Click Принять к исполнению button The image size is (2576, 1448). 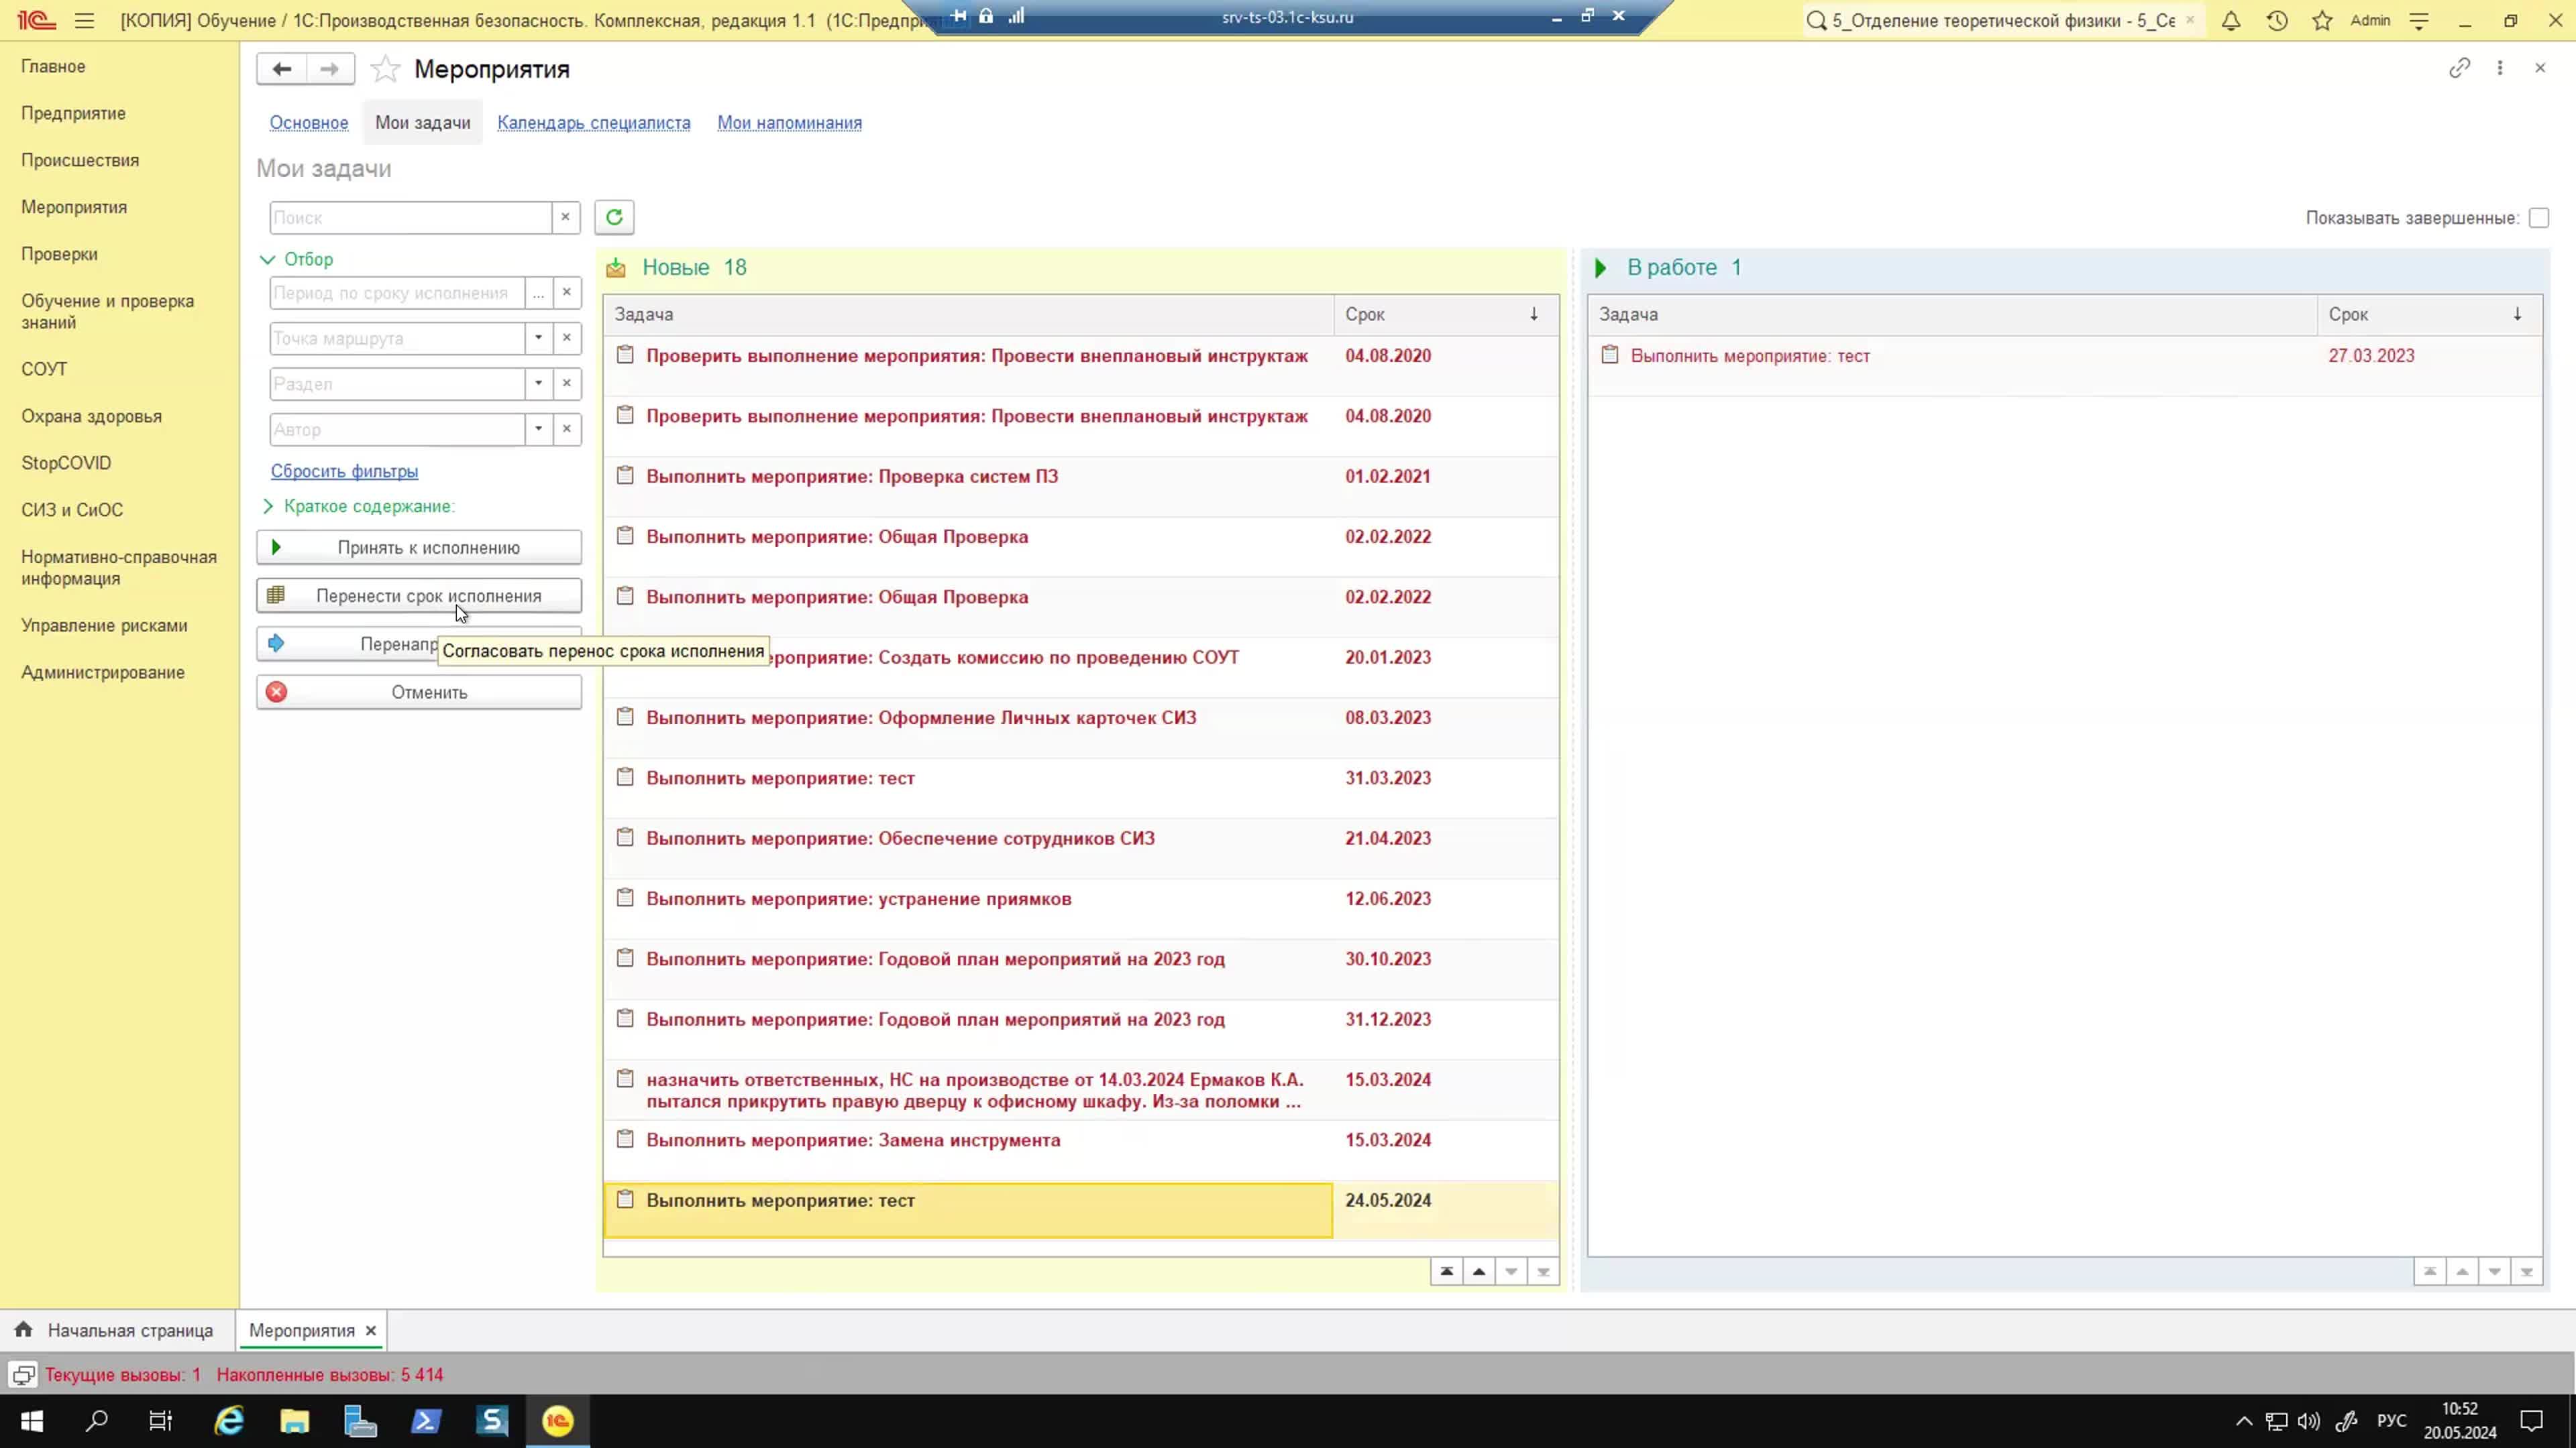419,548
